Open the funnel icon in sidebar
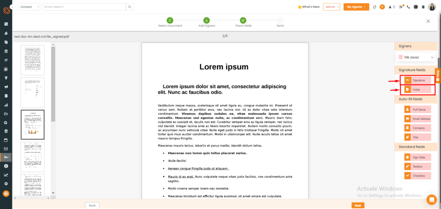441x209 pixels. pos(6,78)
